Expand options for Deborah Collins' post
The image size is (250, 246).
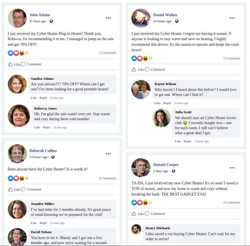click(x=108, y=154)
